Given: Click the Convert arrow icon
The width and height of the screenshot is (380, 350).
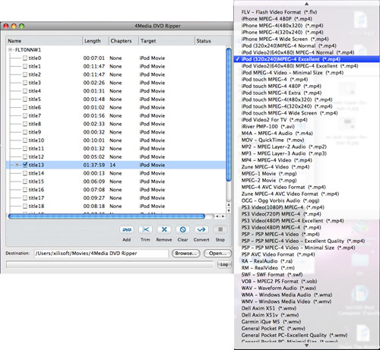Looking at the screenshot, I should click(x=201, y=230).
